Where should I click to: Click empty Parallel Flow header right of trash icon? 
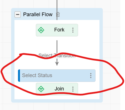[81, 14]
